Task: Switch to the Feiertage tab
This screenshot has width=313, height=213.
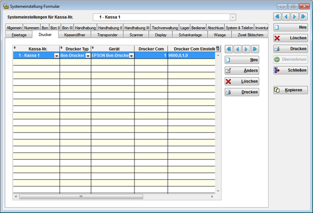Action: point(19,35)
